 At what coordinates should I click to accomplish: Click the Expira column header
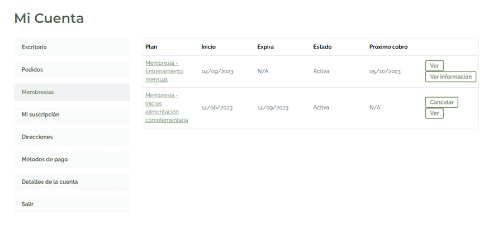click(265, 47)
